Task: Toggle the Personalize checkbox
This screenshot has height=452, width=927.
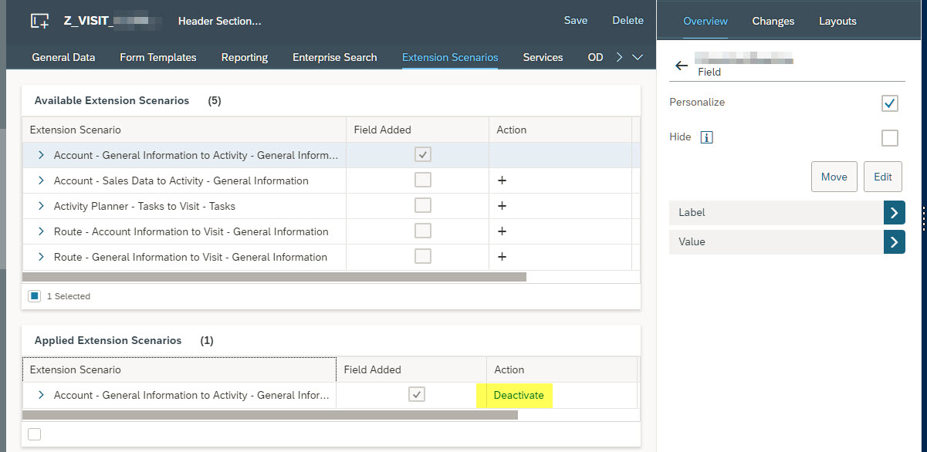Action: click(x=890, y=103)
